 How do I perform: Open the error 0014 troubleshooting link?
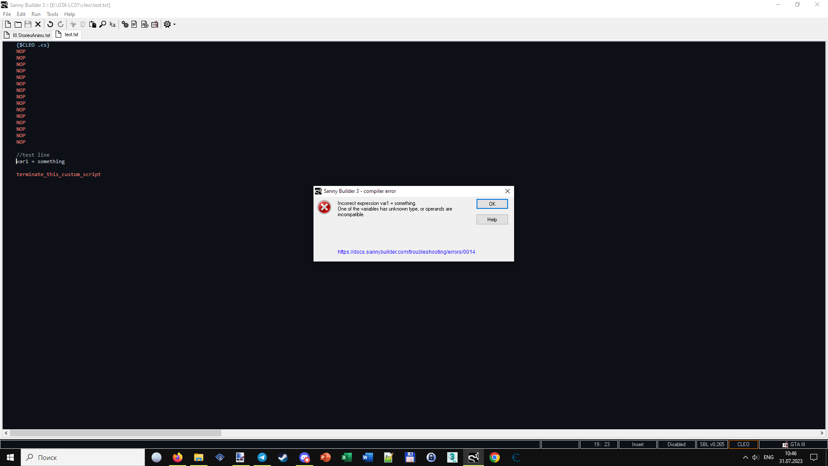pos(406,252)
